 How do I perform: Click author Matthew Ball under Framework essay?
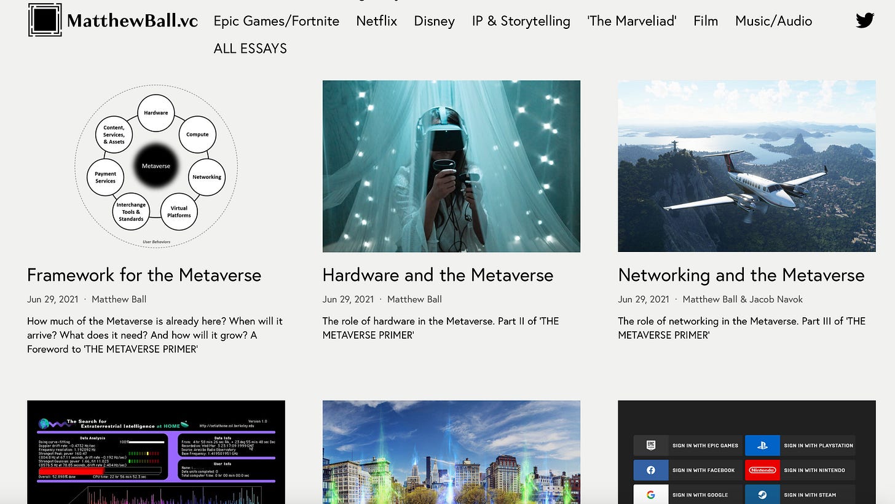119,299
